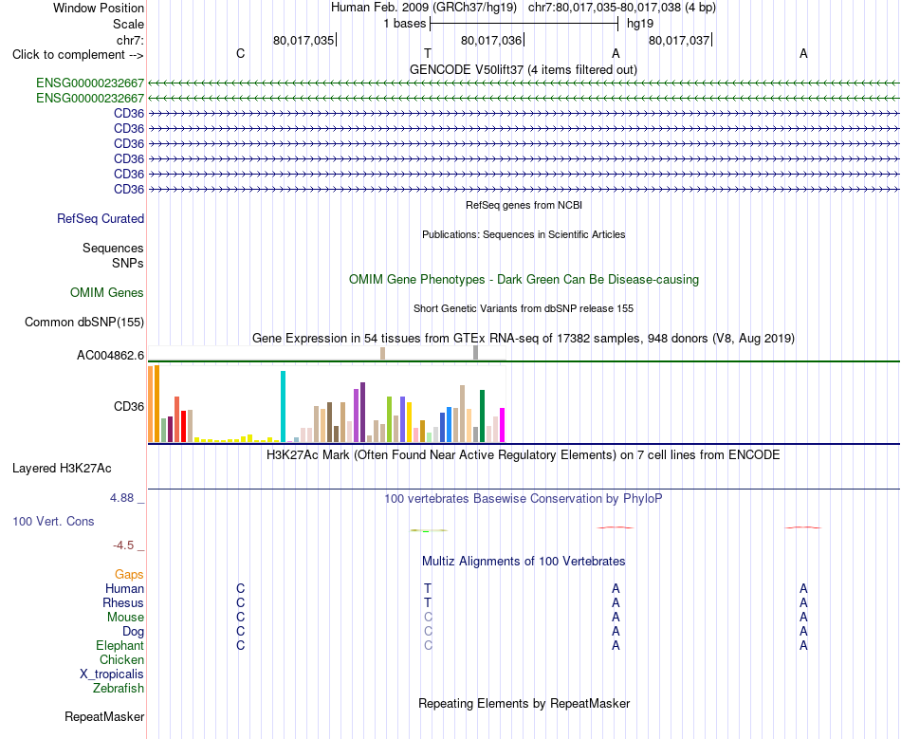The height and width of the screenshot is (739, 901).
Task: Click hg19 text beside the scale bar
Action: tap(640, 24)
